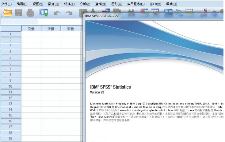Screen dimensions: 225x142
Task: Click the Select cases toolbar icon
Action: click(189, 11)
